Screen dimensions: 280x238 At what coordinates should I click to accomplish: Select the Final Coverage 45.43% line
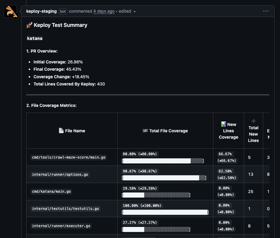pos(57,69)
